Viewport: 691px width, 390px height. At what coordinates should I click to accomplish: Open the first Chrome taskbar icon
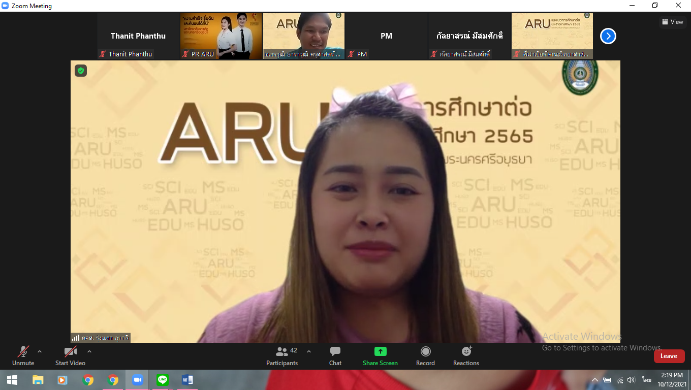point(88,380)
